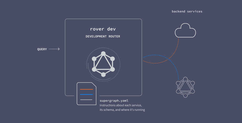
Task: Click the top node of the large GraphQL logo
Action: [x=103, y=54]
